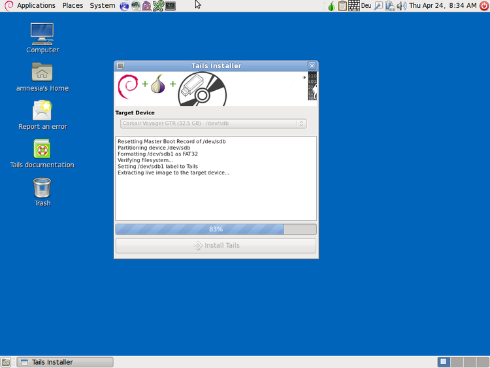490x368 pixels.
Task: Click the Tor onion status icon
Action: (x=332, y=6)
